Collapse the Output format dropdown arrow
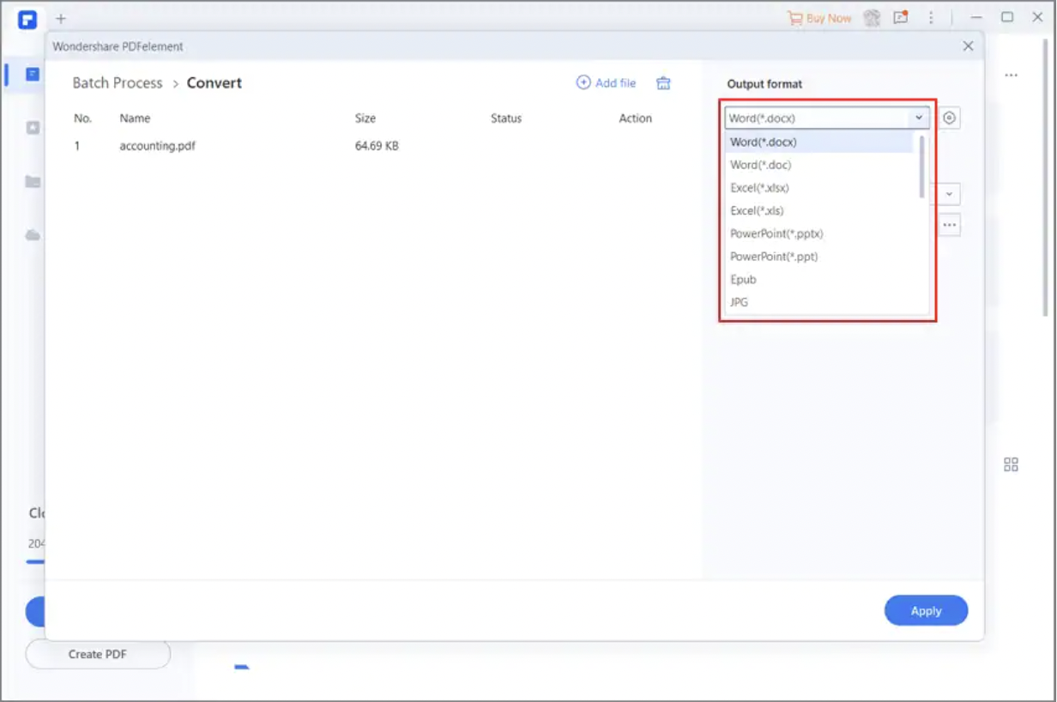The height and width of the screenshot is (702, 1057). click(x=918, y=118)
